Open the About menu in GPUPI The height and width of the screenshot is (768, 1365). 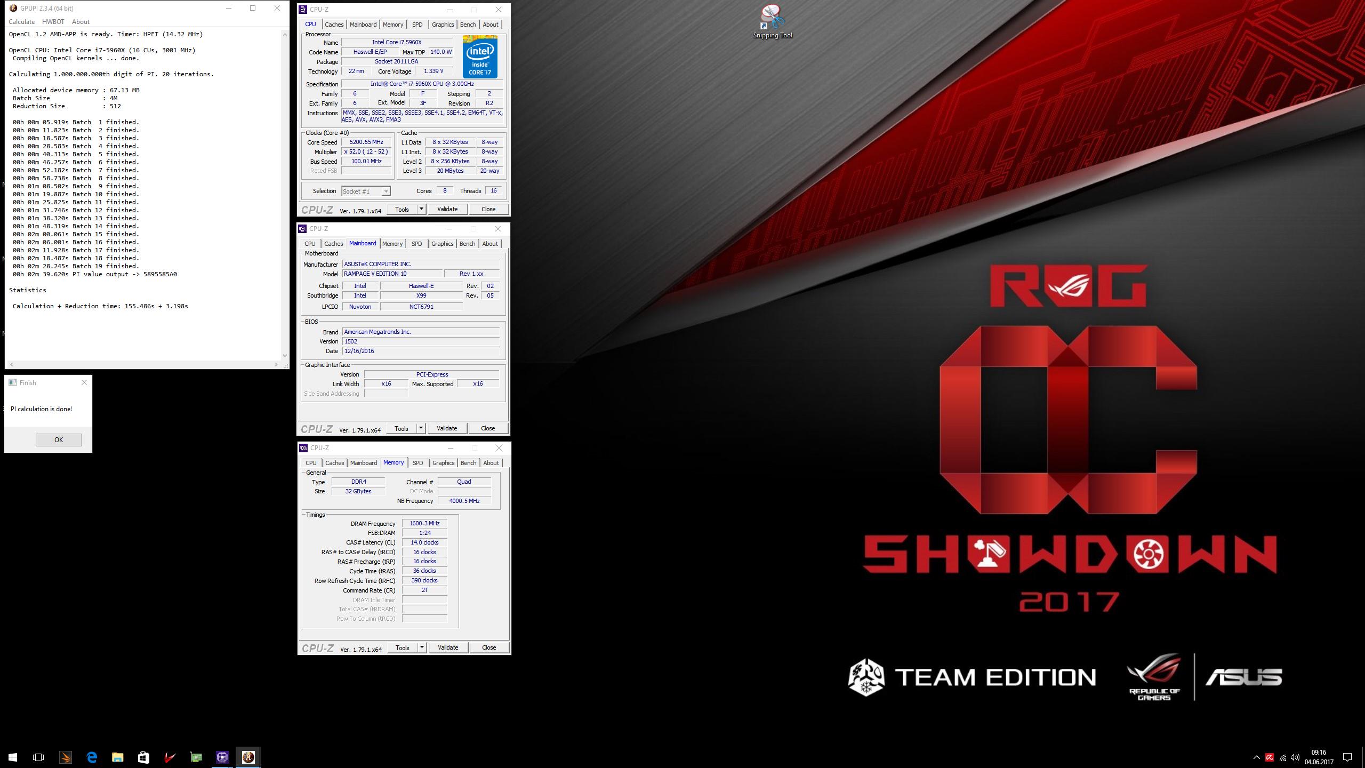81,22
